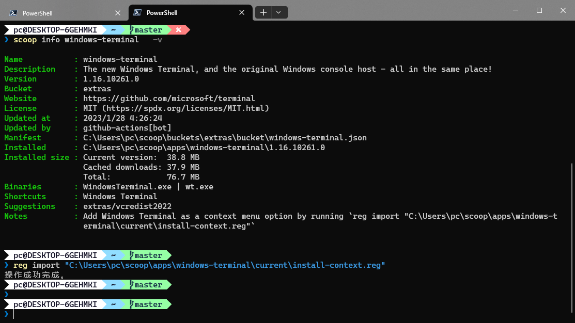Click 'master' branch segment in last prompt

(x=146, y=304)
